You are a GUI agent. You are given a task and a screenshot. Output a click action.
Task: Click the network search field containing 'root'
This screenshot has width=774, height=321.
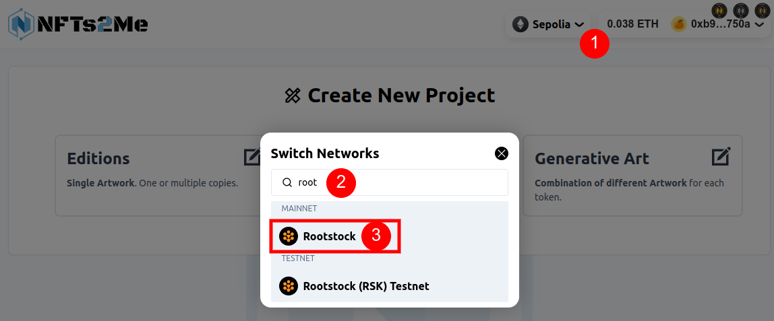(x=390, y=182)
